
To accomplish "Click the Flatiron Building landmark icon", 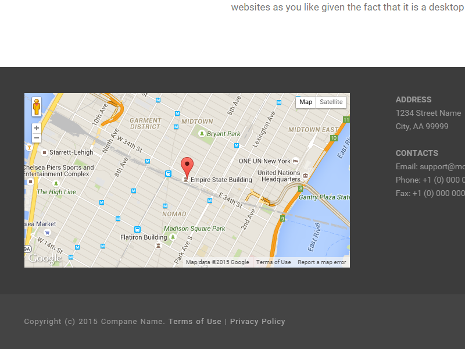I will tap(158, 245).
